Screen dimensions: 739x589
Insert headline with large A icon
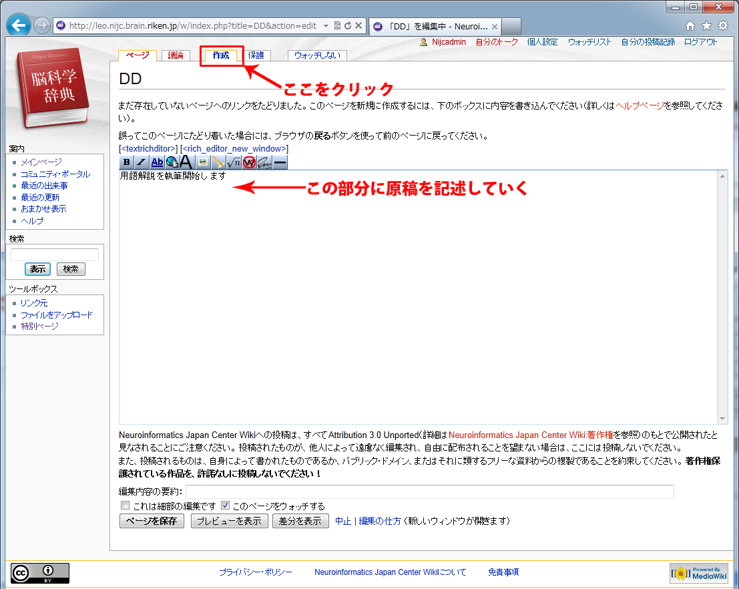(186, 162)
